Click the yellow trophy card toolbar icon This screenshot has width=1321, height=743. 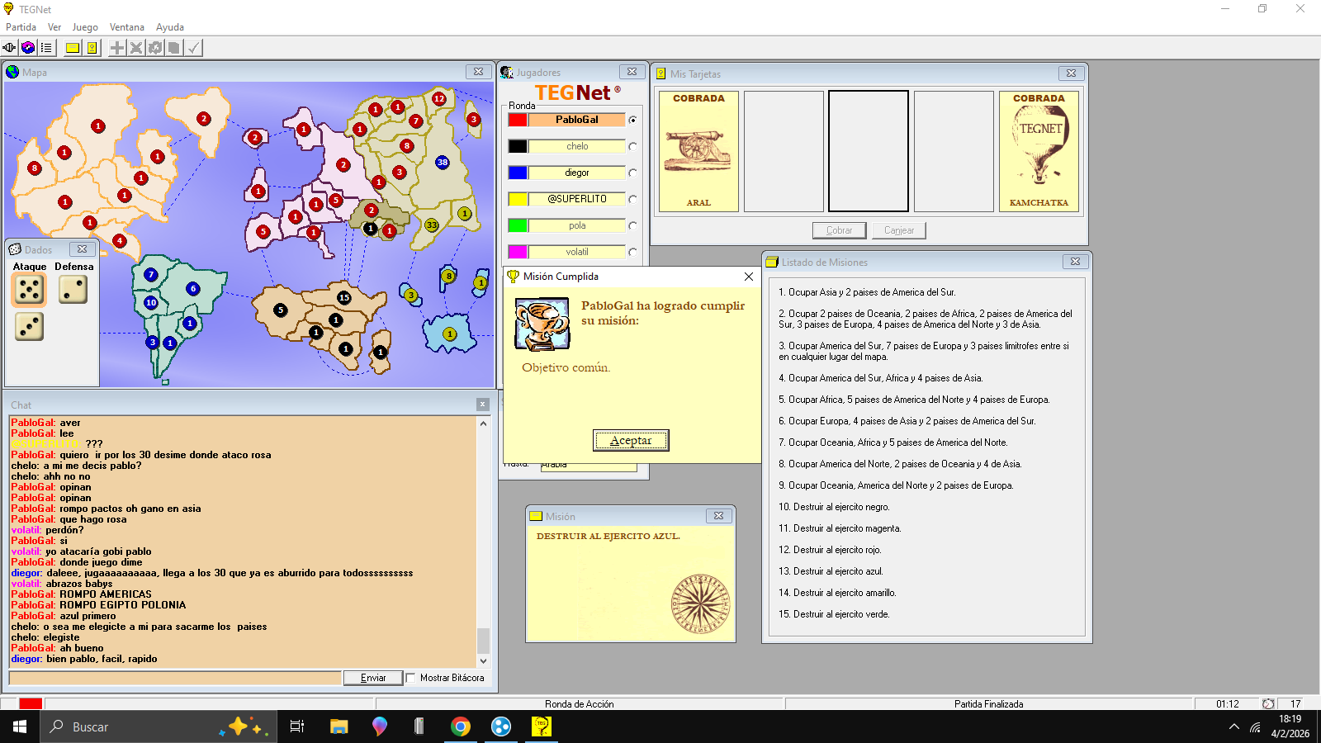click(92, 48)
